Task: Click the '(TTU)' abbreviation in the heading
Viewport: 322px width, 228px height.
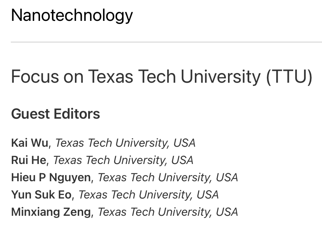Action: pos(289,76)
